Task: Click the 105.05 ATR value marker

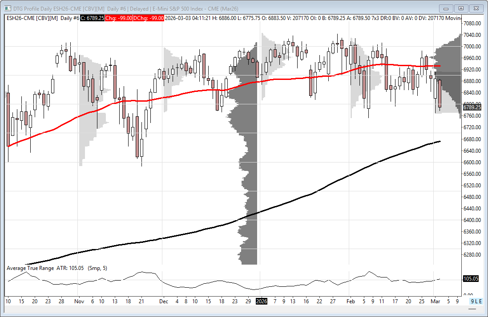Action: pyautogui.click(x=471, y=279)
